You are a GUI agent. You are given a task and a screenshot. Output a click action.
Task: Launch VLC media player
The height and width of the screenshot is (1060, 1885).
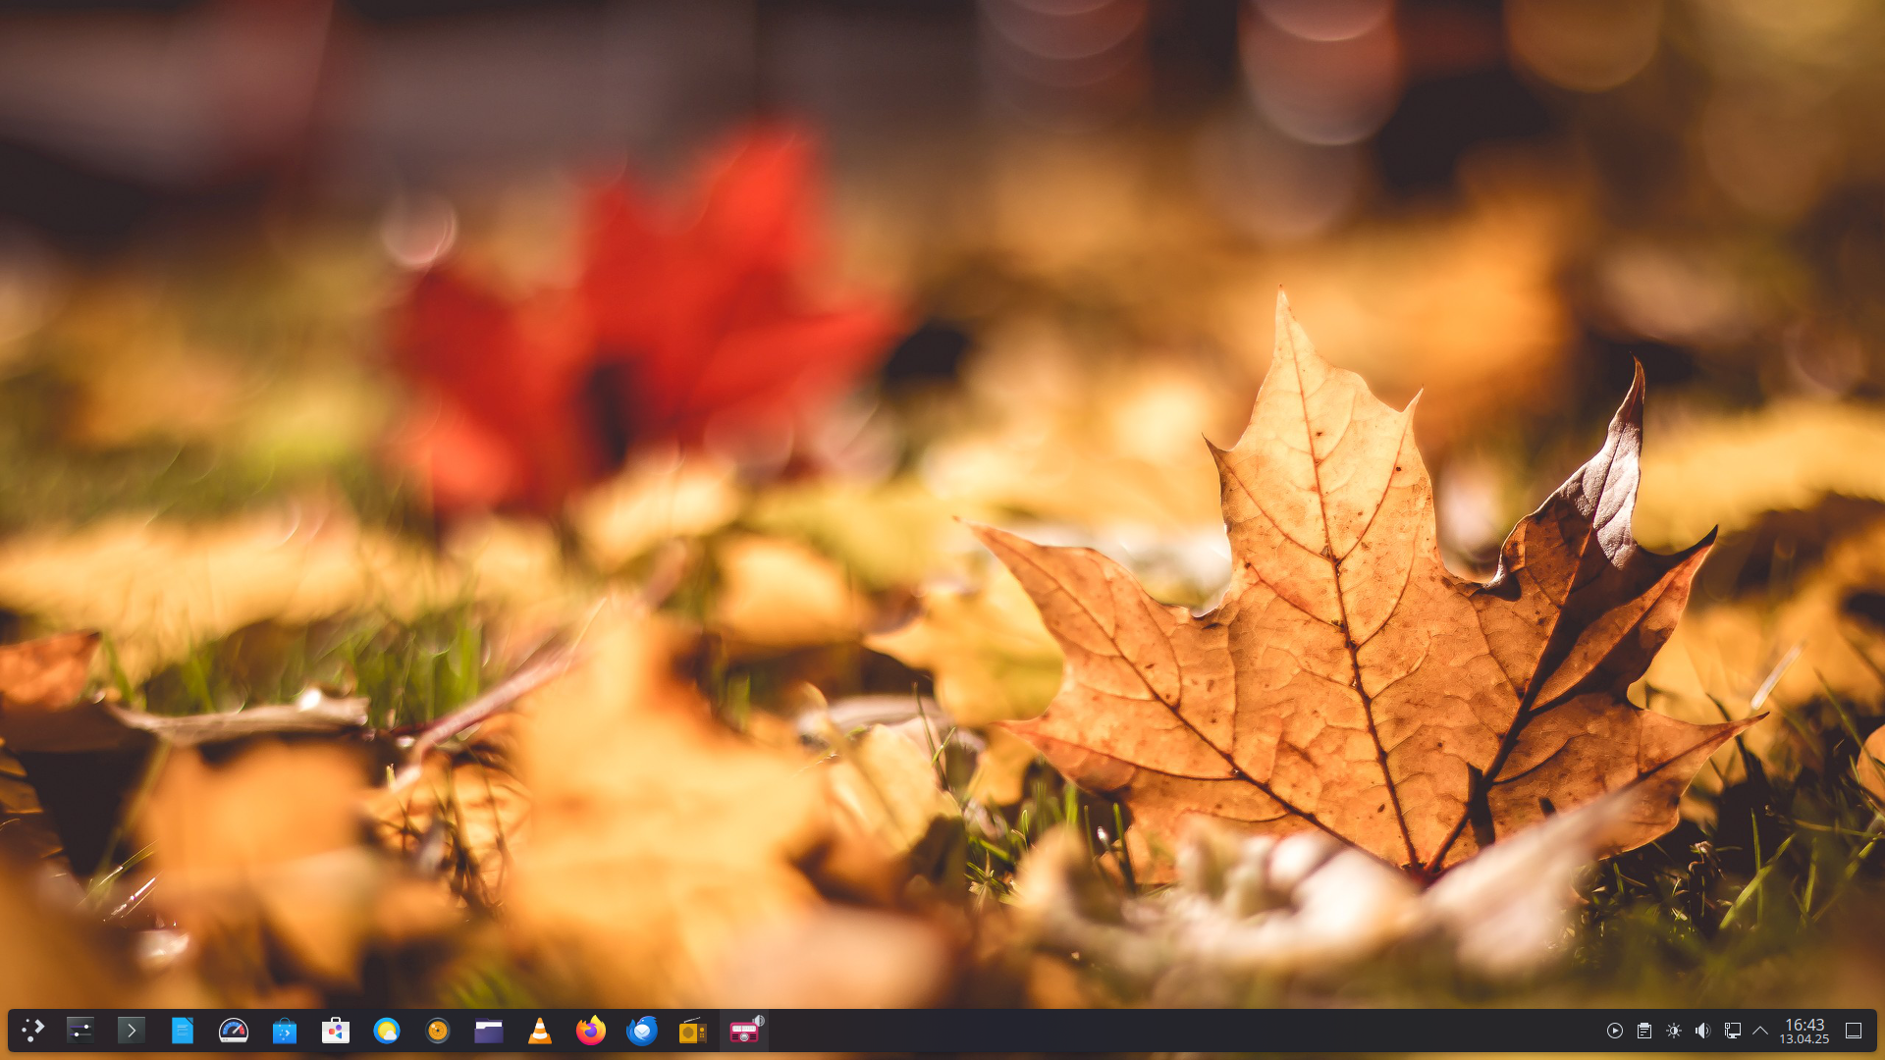[x=540, y=1031]
